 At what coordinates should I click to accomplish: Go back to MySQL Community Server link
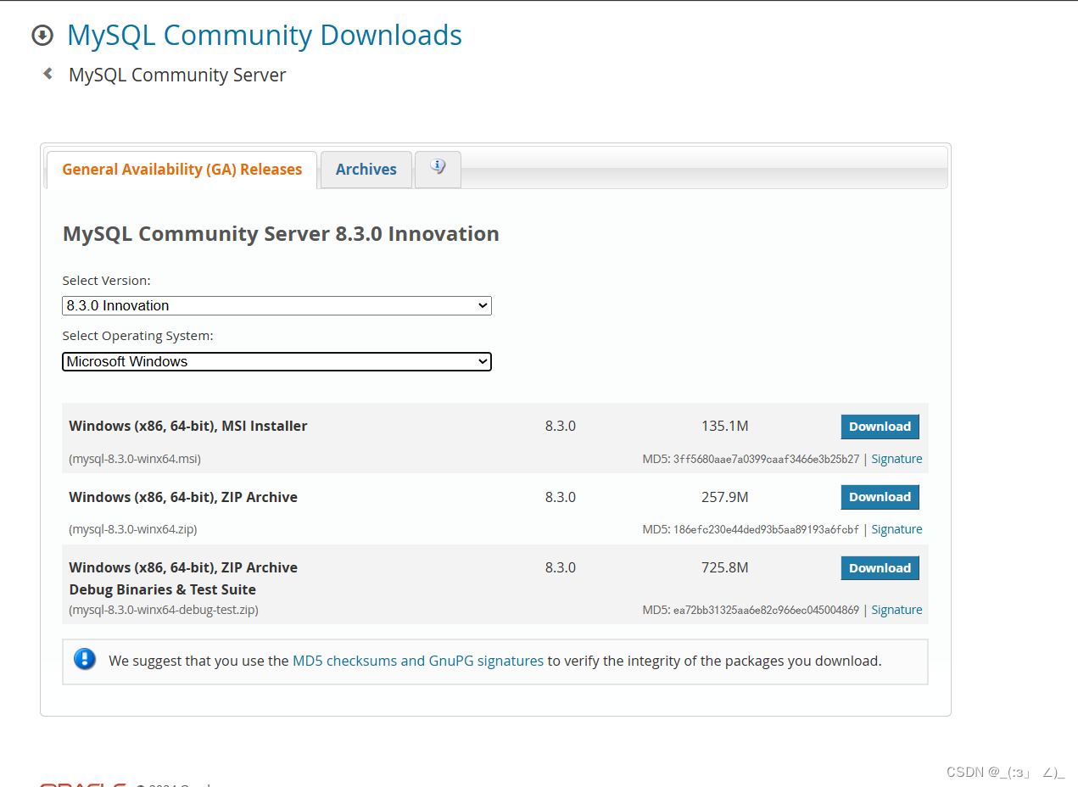[177, 75]
